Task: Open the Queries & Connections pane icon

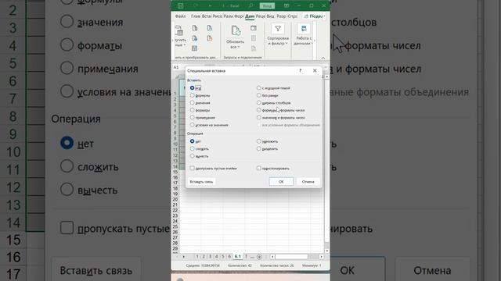Action: click(254, 28)
